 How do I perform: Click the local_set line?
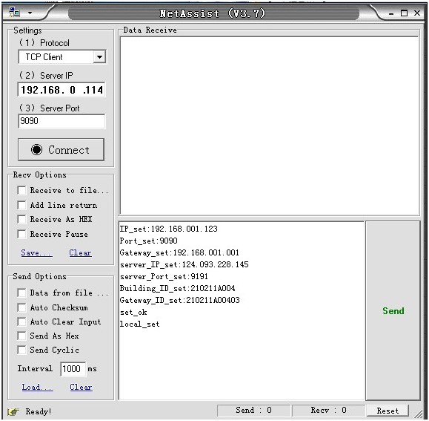tap(139, 324)
